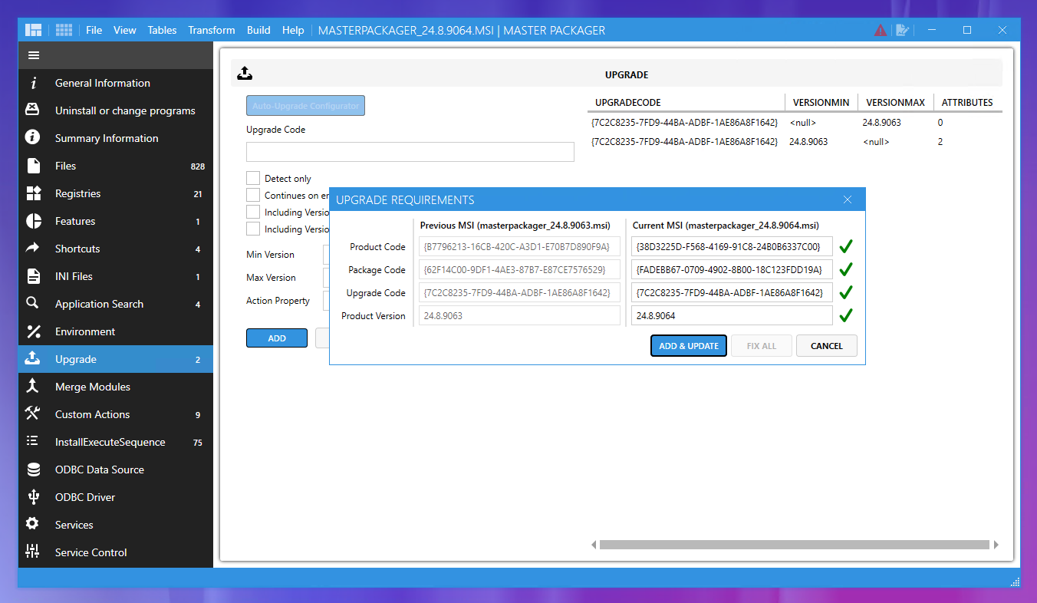
Task: Click the InstallExecuteSequence list icon
Action: [33, 442]
